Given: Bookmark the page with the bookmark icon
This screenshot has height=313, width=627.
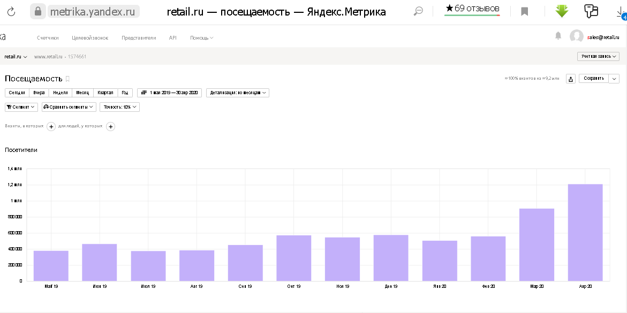Looking at the screenshot, I should tap(525, 12).
